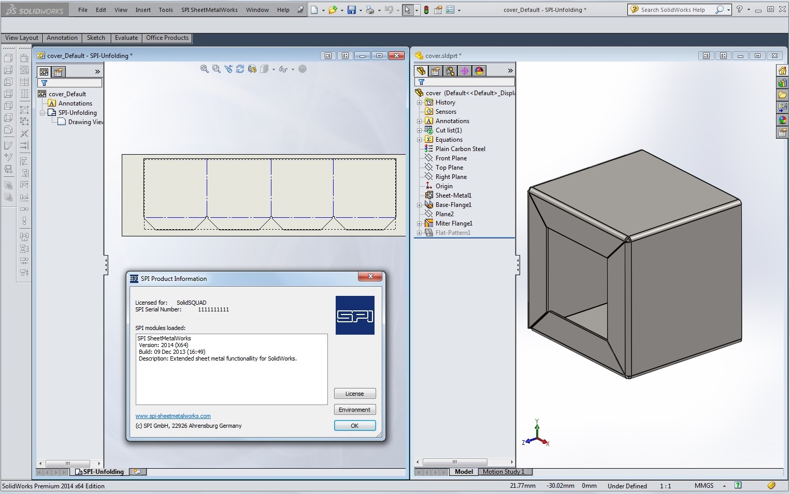790x494 pixels.
Task: Open the Insert menu
Action: pos(143,10)
